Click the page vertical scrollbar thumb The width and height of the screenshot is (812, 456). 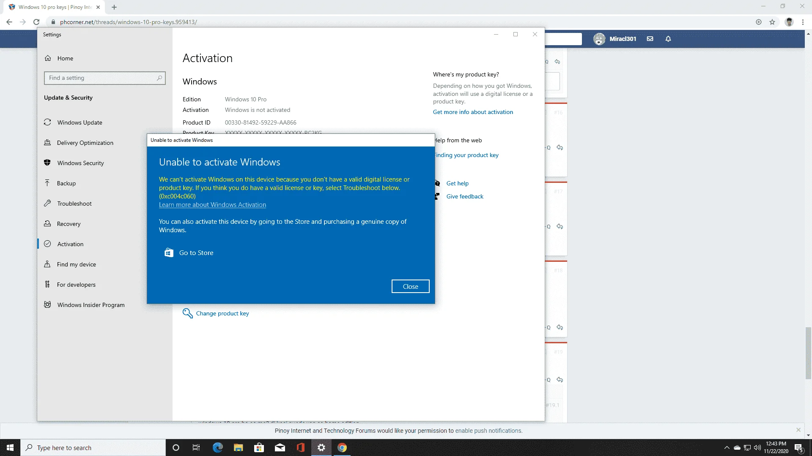click(808, 353)
